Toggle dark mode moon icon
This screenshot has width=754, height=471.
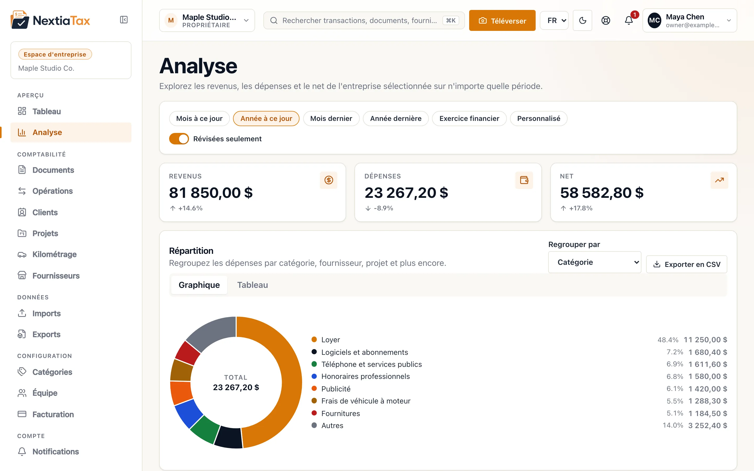point(582,21)
